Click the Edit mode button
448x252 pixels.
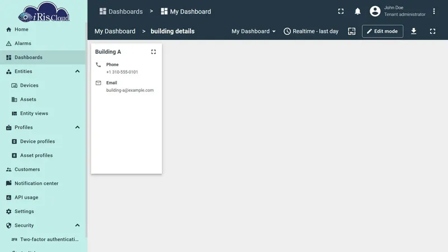point(382,31)
